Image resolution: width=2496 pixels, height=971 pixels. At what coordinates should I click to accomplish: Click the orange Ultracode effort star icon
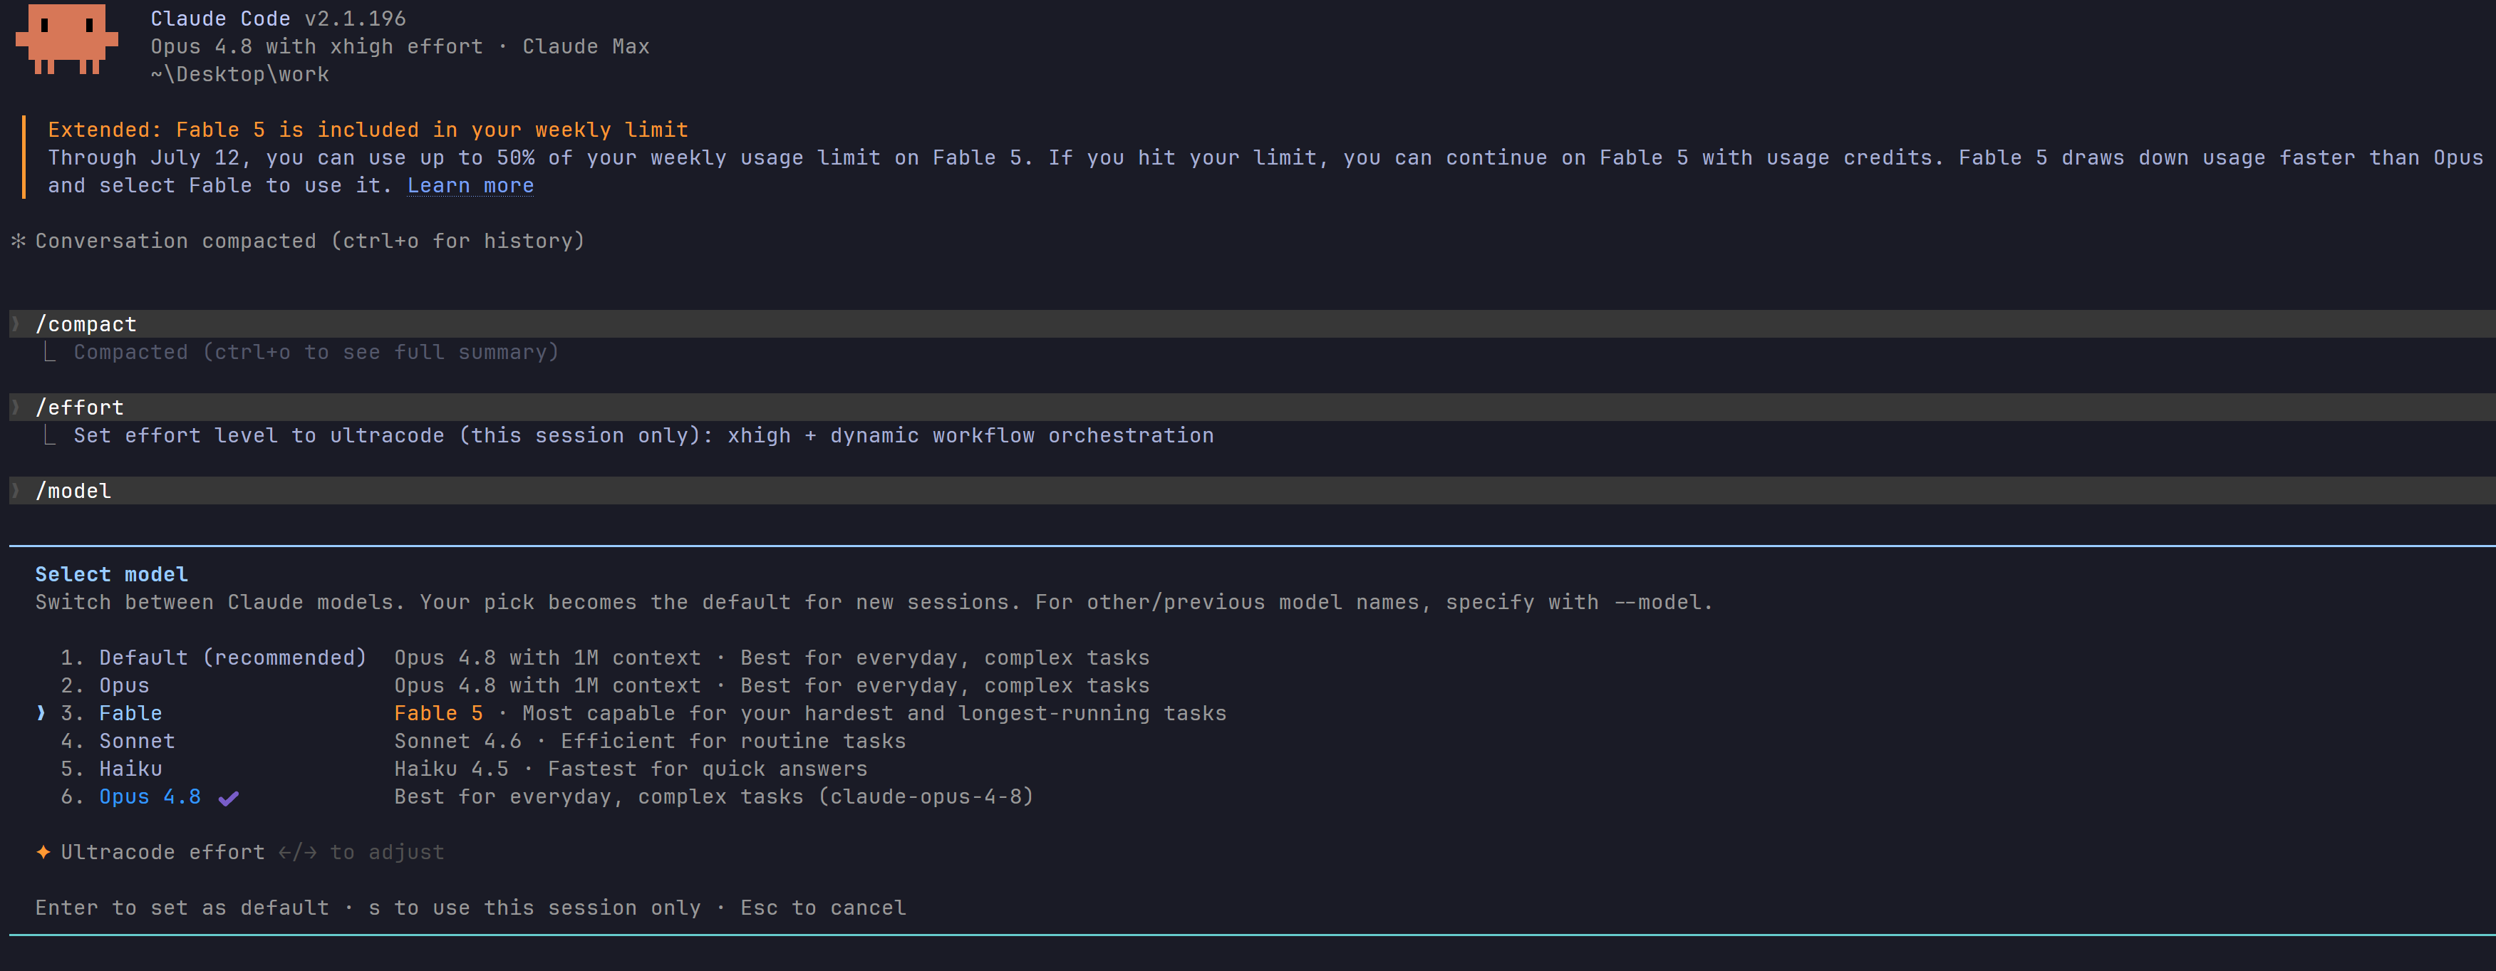coord(43,852)
